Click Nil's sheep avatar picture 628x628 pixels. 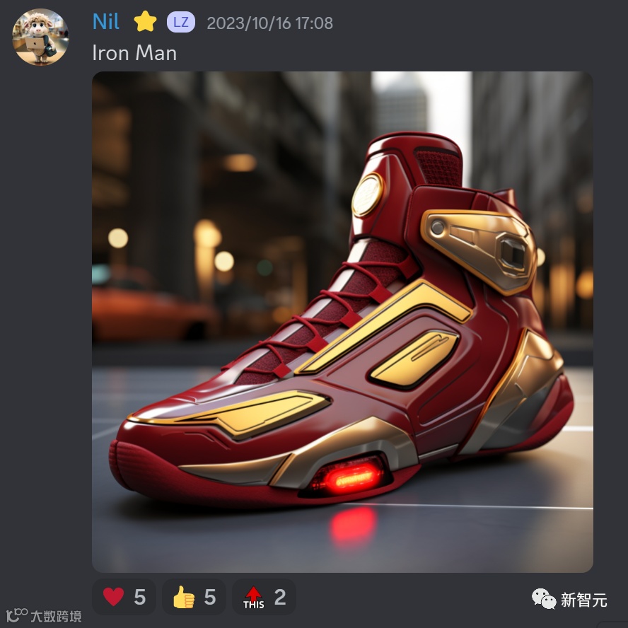click(x=40, y=37)
